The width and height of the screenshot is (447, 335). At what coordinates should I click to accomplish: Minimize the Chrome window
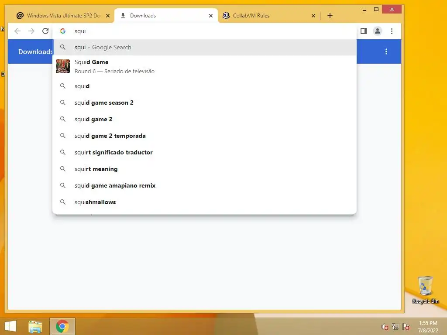pyautogui.click(x=364, y=10)
